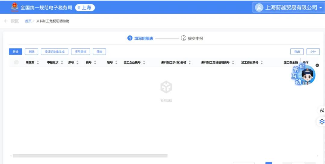Click the step 2 circle for 提交申报
Image resolution: width=325 pixels, height=164 pixels.
click(x=183, y=38)
